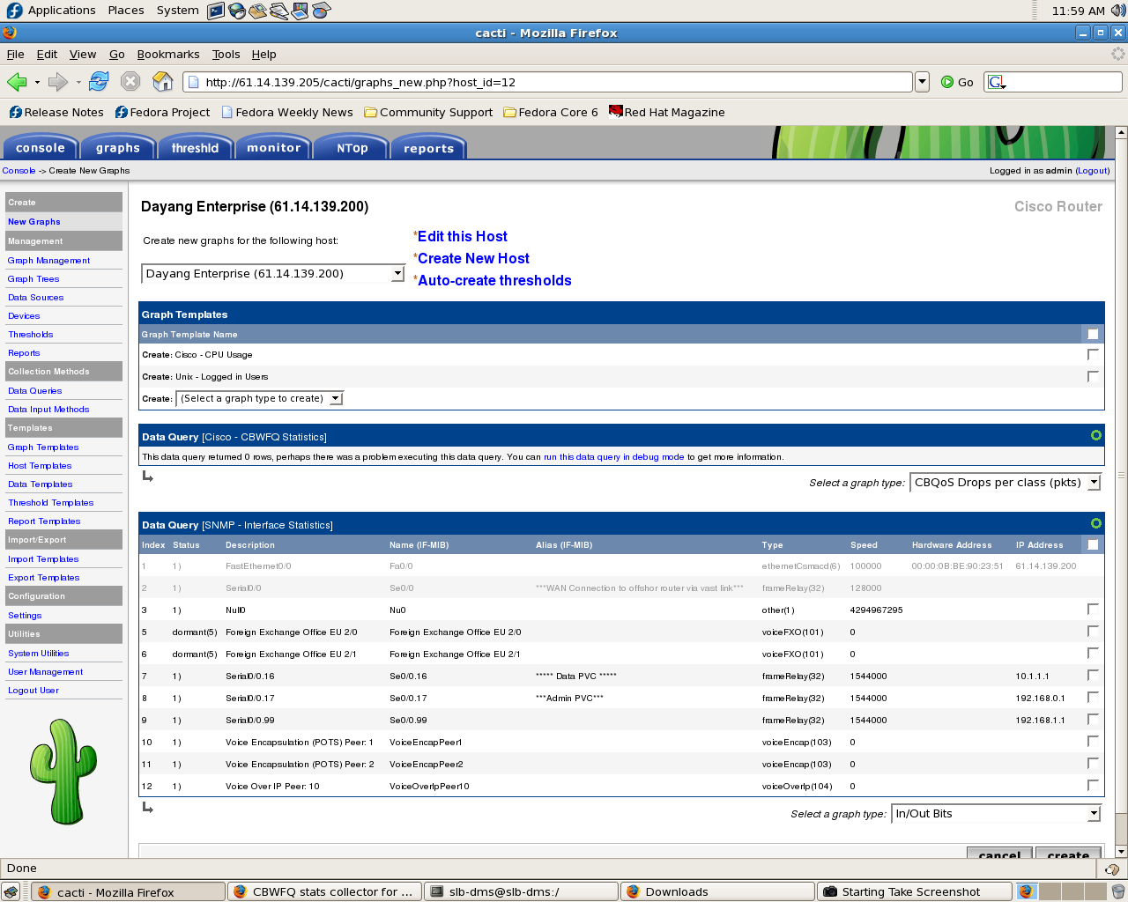Reload the CBWFQ Statistics data query

pos(1095,435)
